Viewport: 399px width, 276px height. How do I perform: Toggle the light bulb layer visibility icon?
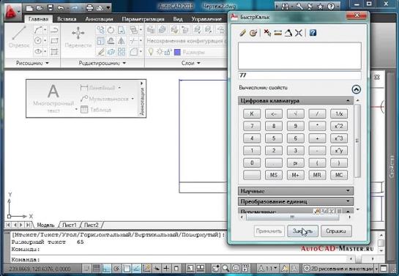pos(151,52)
